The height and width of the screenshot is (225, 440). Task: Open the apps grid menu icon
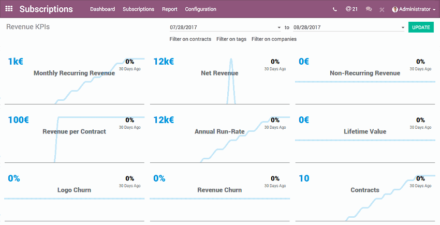9,9
